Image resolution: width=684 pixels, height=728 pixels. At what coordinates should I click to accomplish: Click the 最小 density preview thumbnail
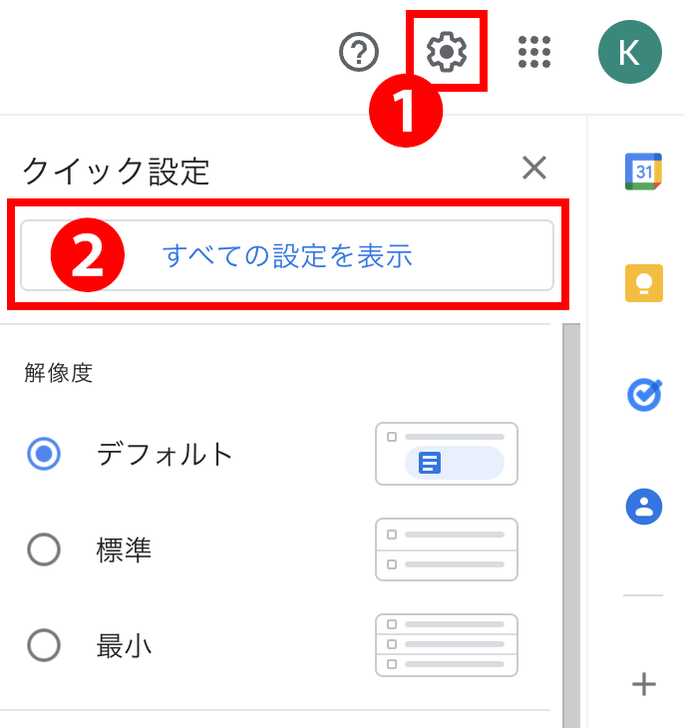(x=447, y=645)
